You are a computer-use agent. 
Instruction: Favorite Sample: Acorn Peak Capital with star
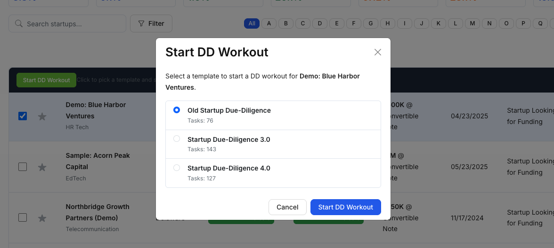(42, 167)
